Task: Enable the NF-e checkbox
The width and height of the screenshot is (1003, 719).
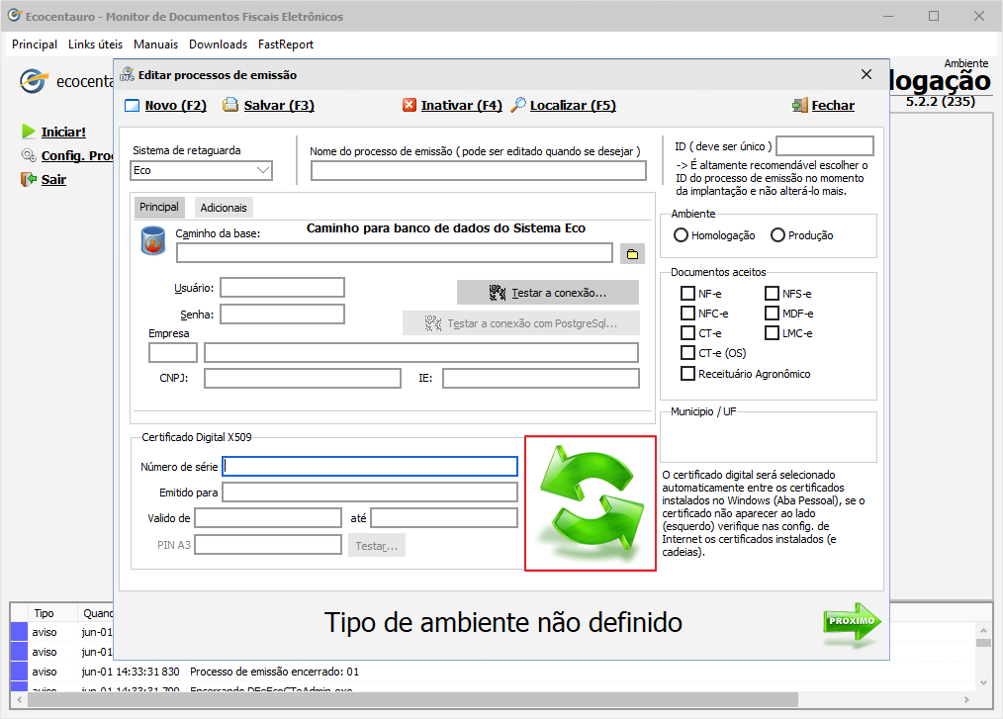Action: click(687, 294)
